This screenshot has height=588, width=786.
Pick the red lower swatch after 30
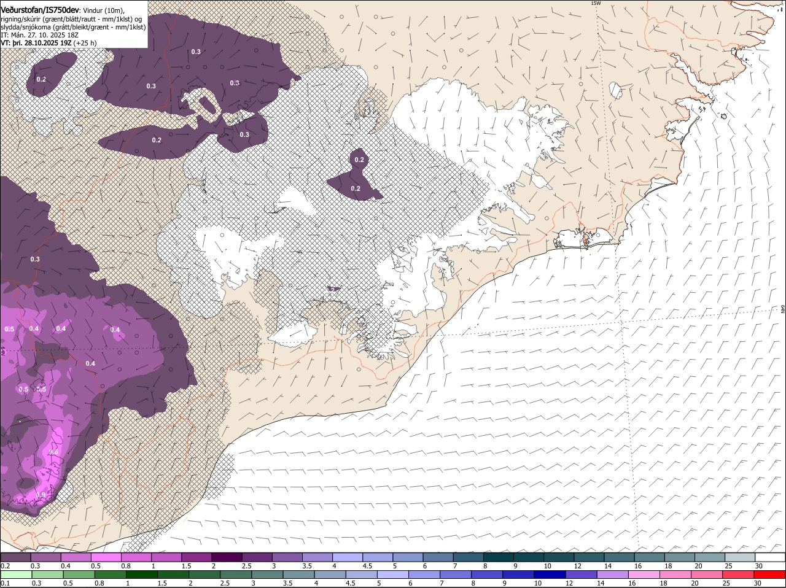click(770, 574)
